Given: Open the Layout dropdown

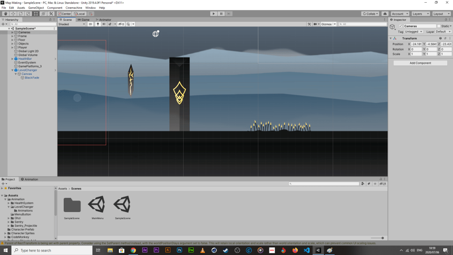Looking at the screenshot, I should coord(441,14).
